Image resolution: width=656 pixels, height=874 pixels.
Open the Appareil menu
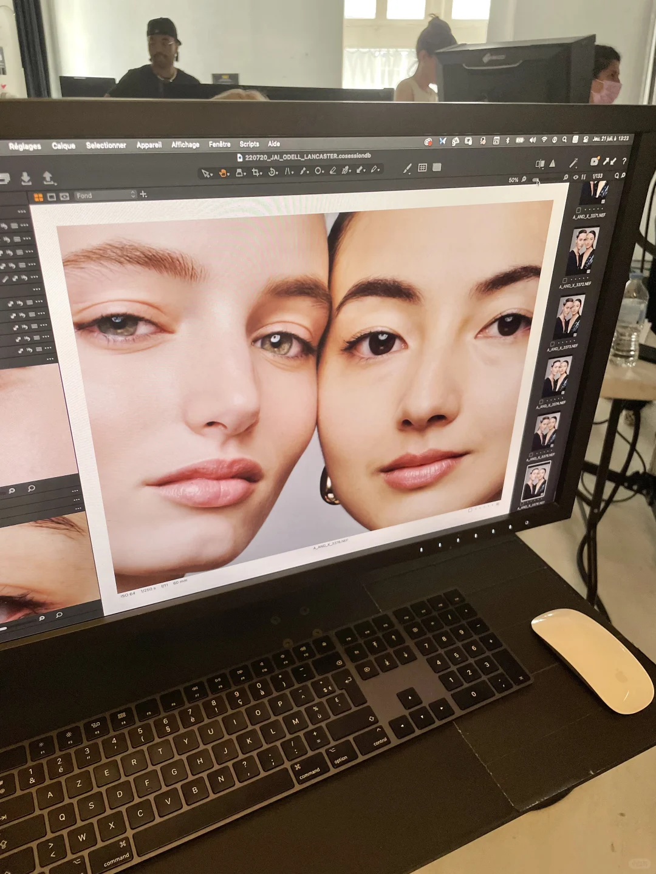click(149, 145)
